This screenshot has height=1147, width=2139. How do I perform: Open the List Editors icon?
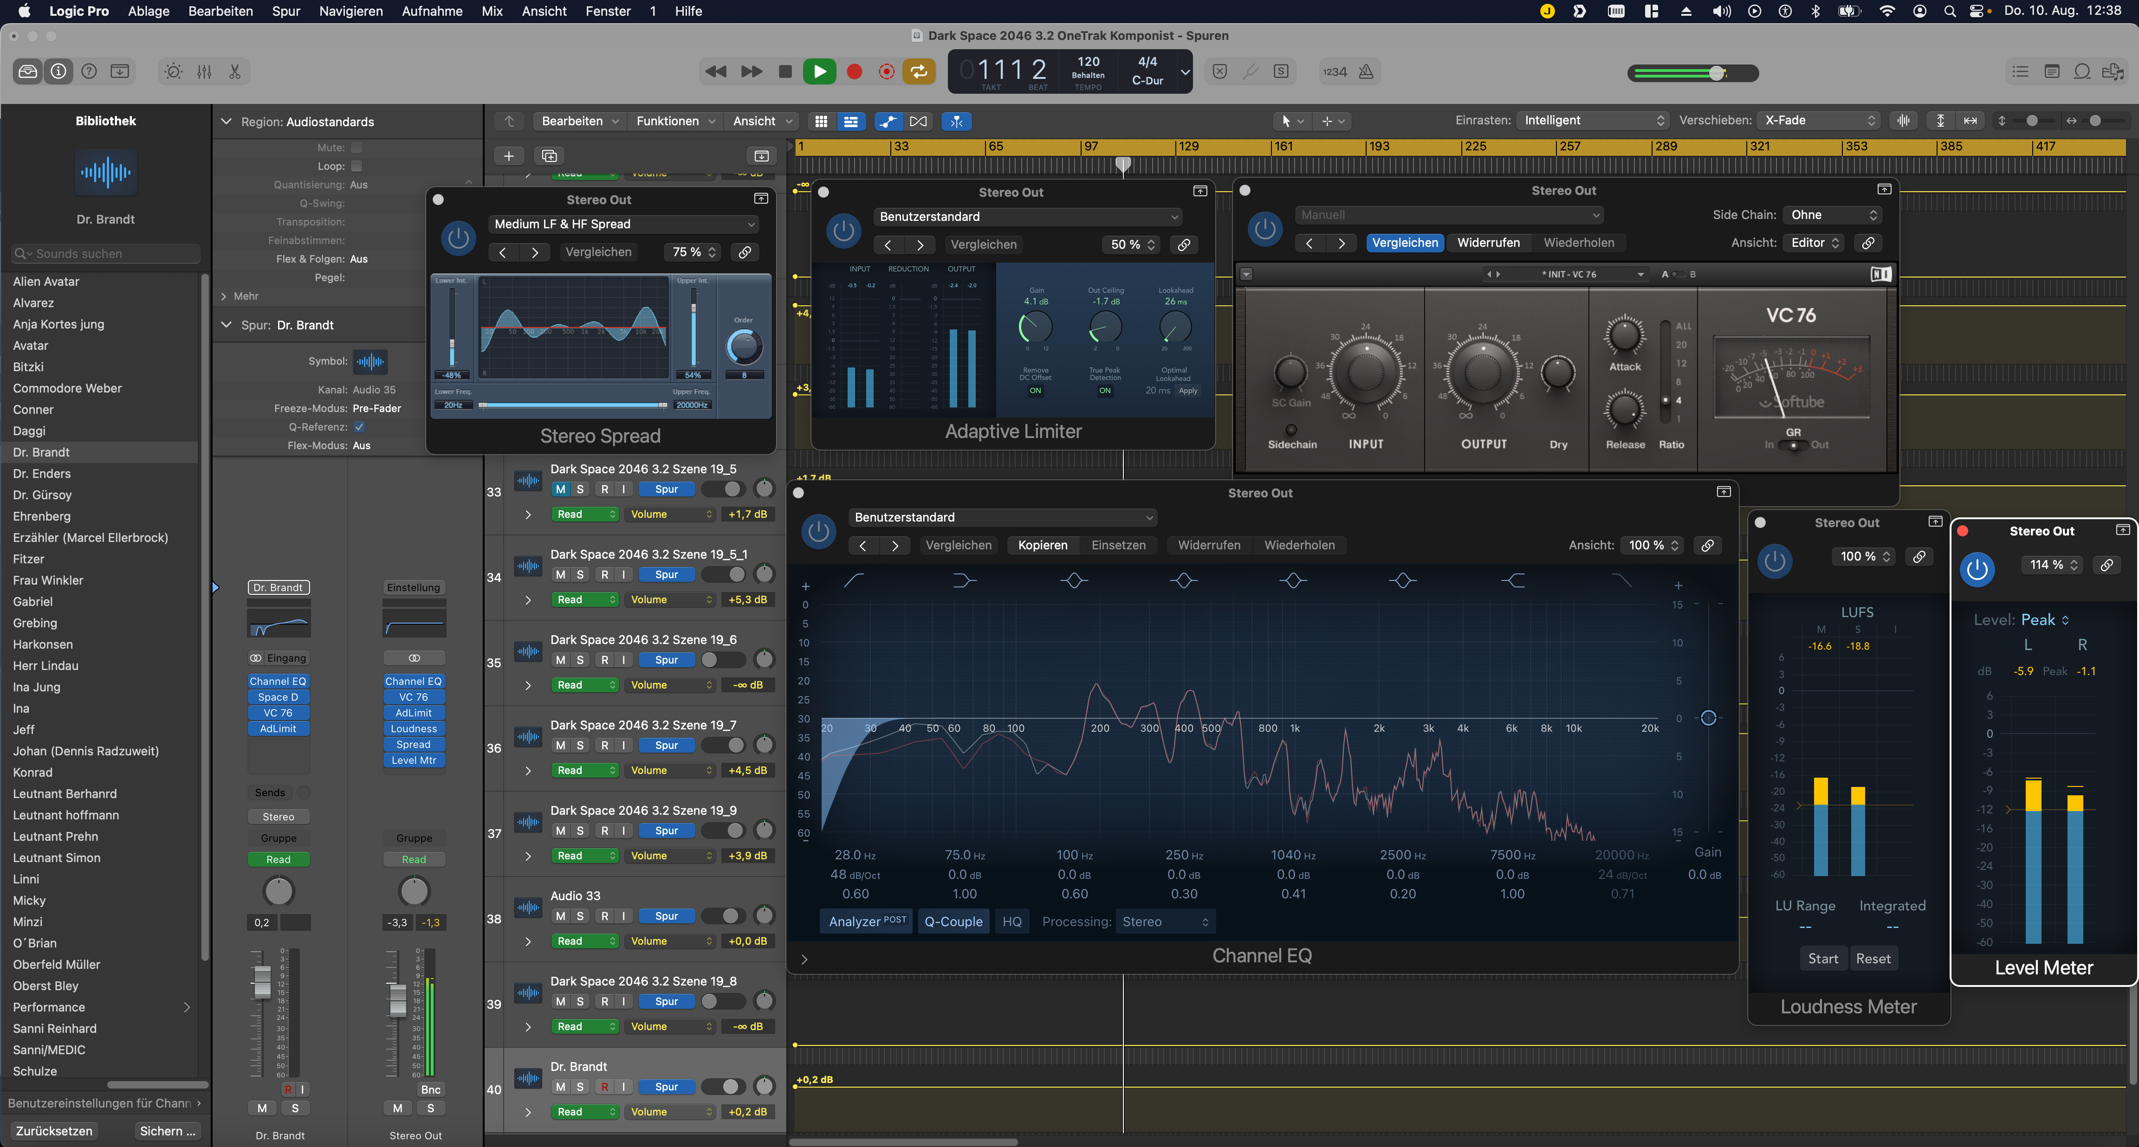tap(2020, 71)
